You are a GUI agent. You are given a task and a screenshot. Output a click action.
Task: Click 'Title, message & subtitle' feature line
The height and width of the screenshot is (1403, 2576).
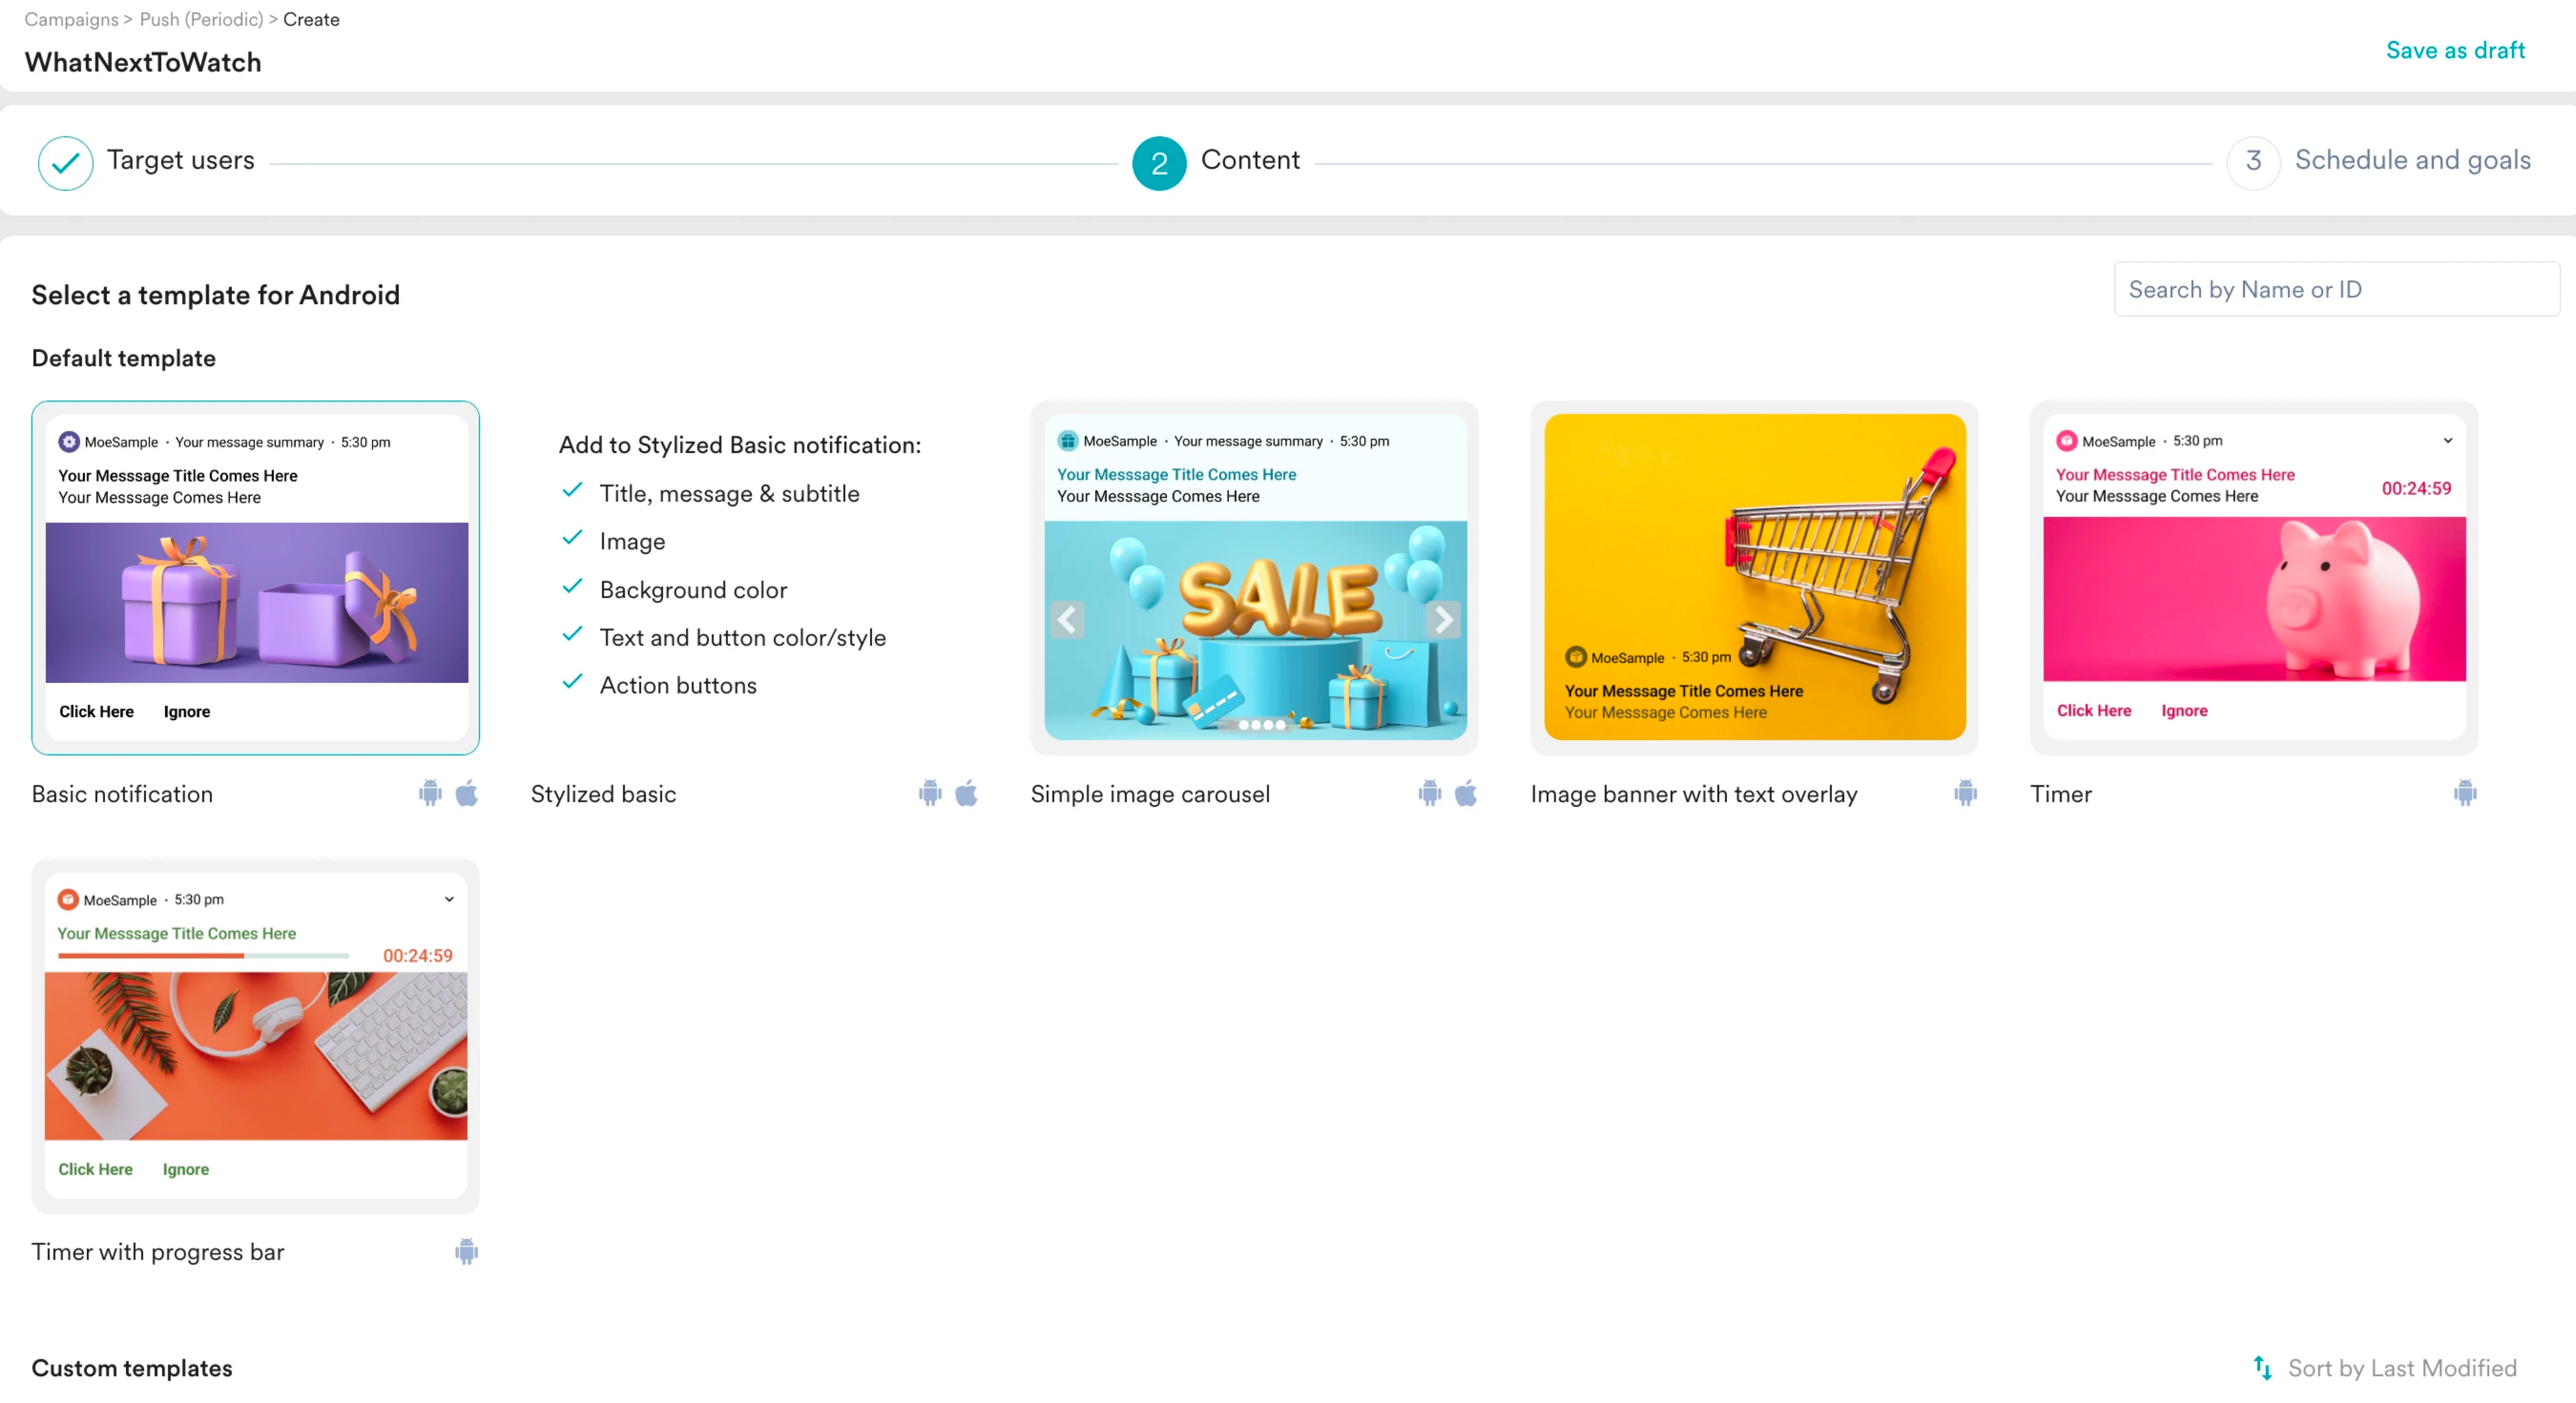coord(729,493)
